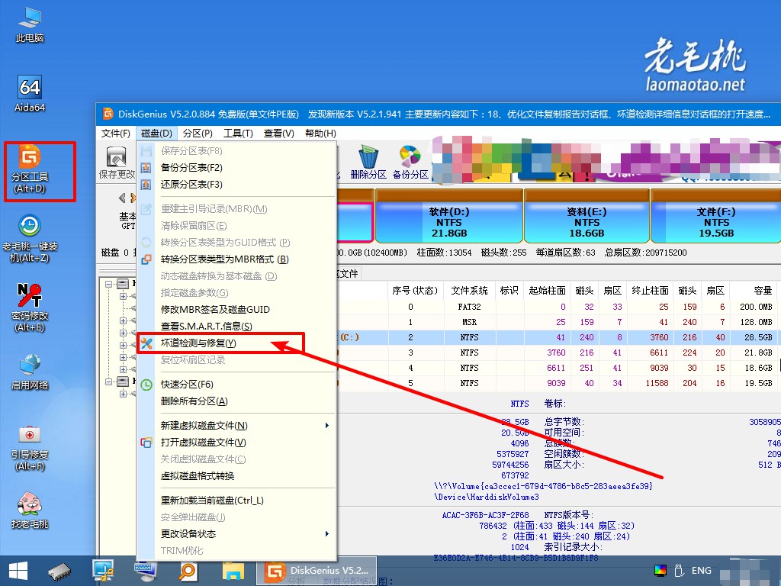Click color display tray icon

pos(660,571)
